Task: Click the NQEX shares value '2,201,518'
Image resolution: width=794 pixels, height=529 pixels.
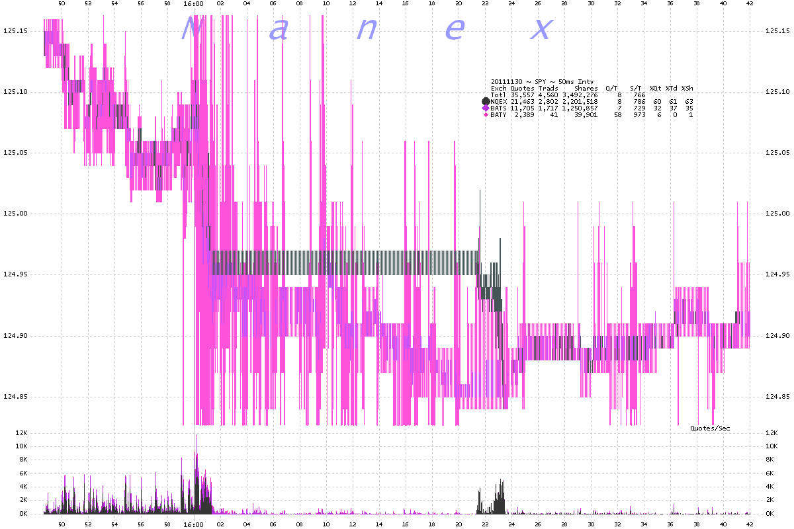Action: coord(580,101)
